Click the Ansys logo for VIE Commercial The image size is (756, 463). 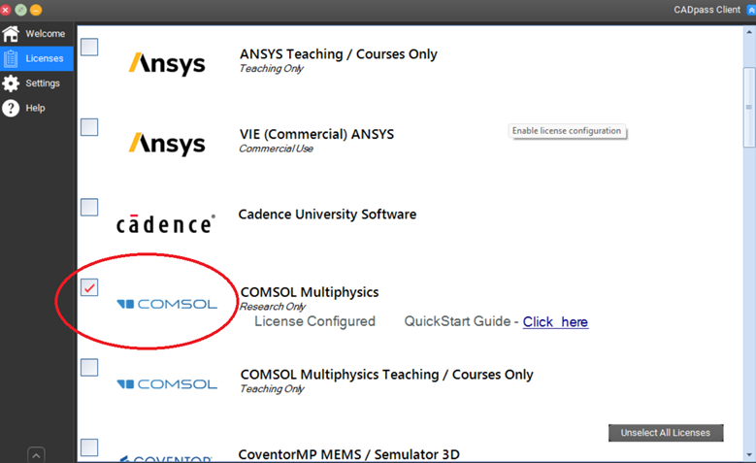[x=167, y=144]
